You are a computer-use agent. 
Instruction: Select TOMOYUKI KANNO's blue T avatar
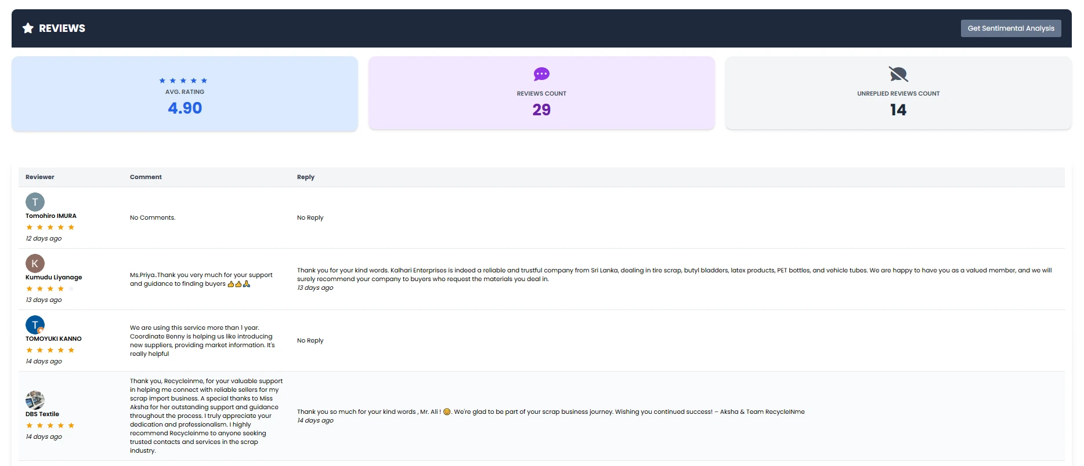35,325
